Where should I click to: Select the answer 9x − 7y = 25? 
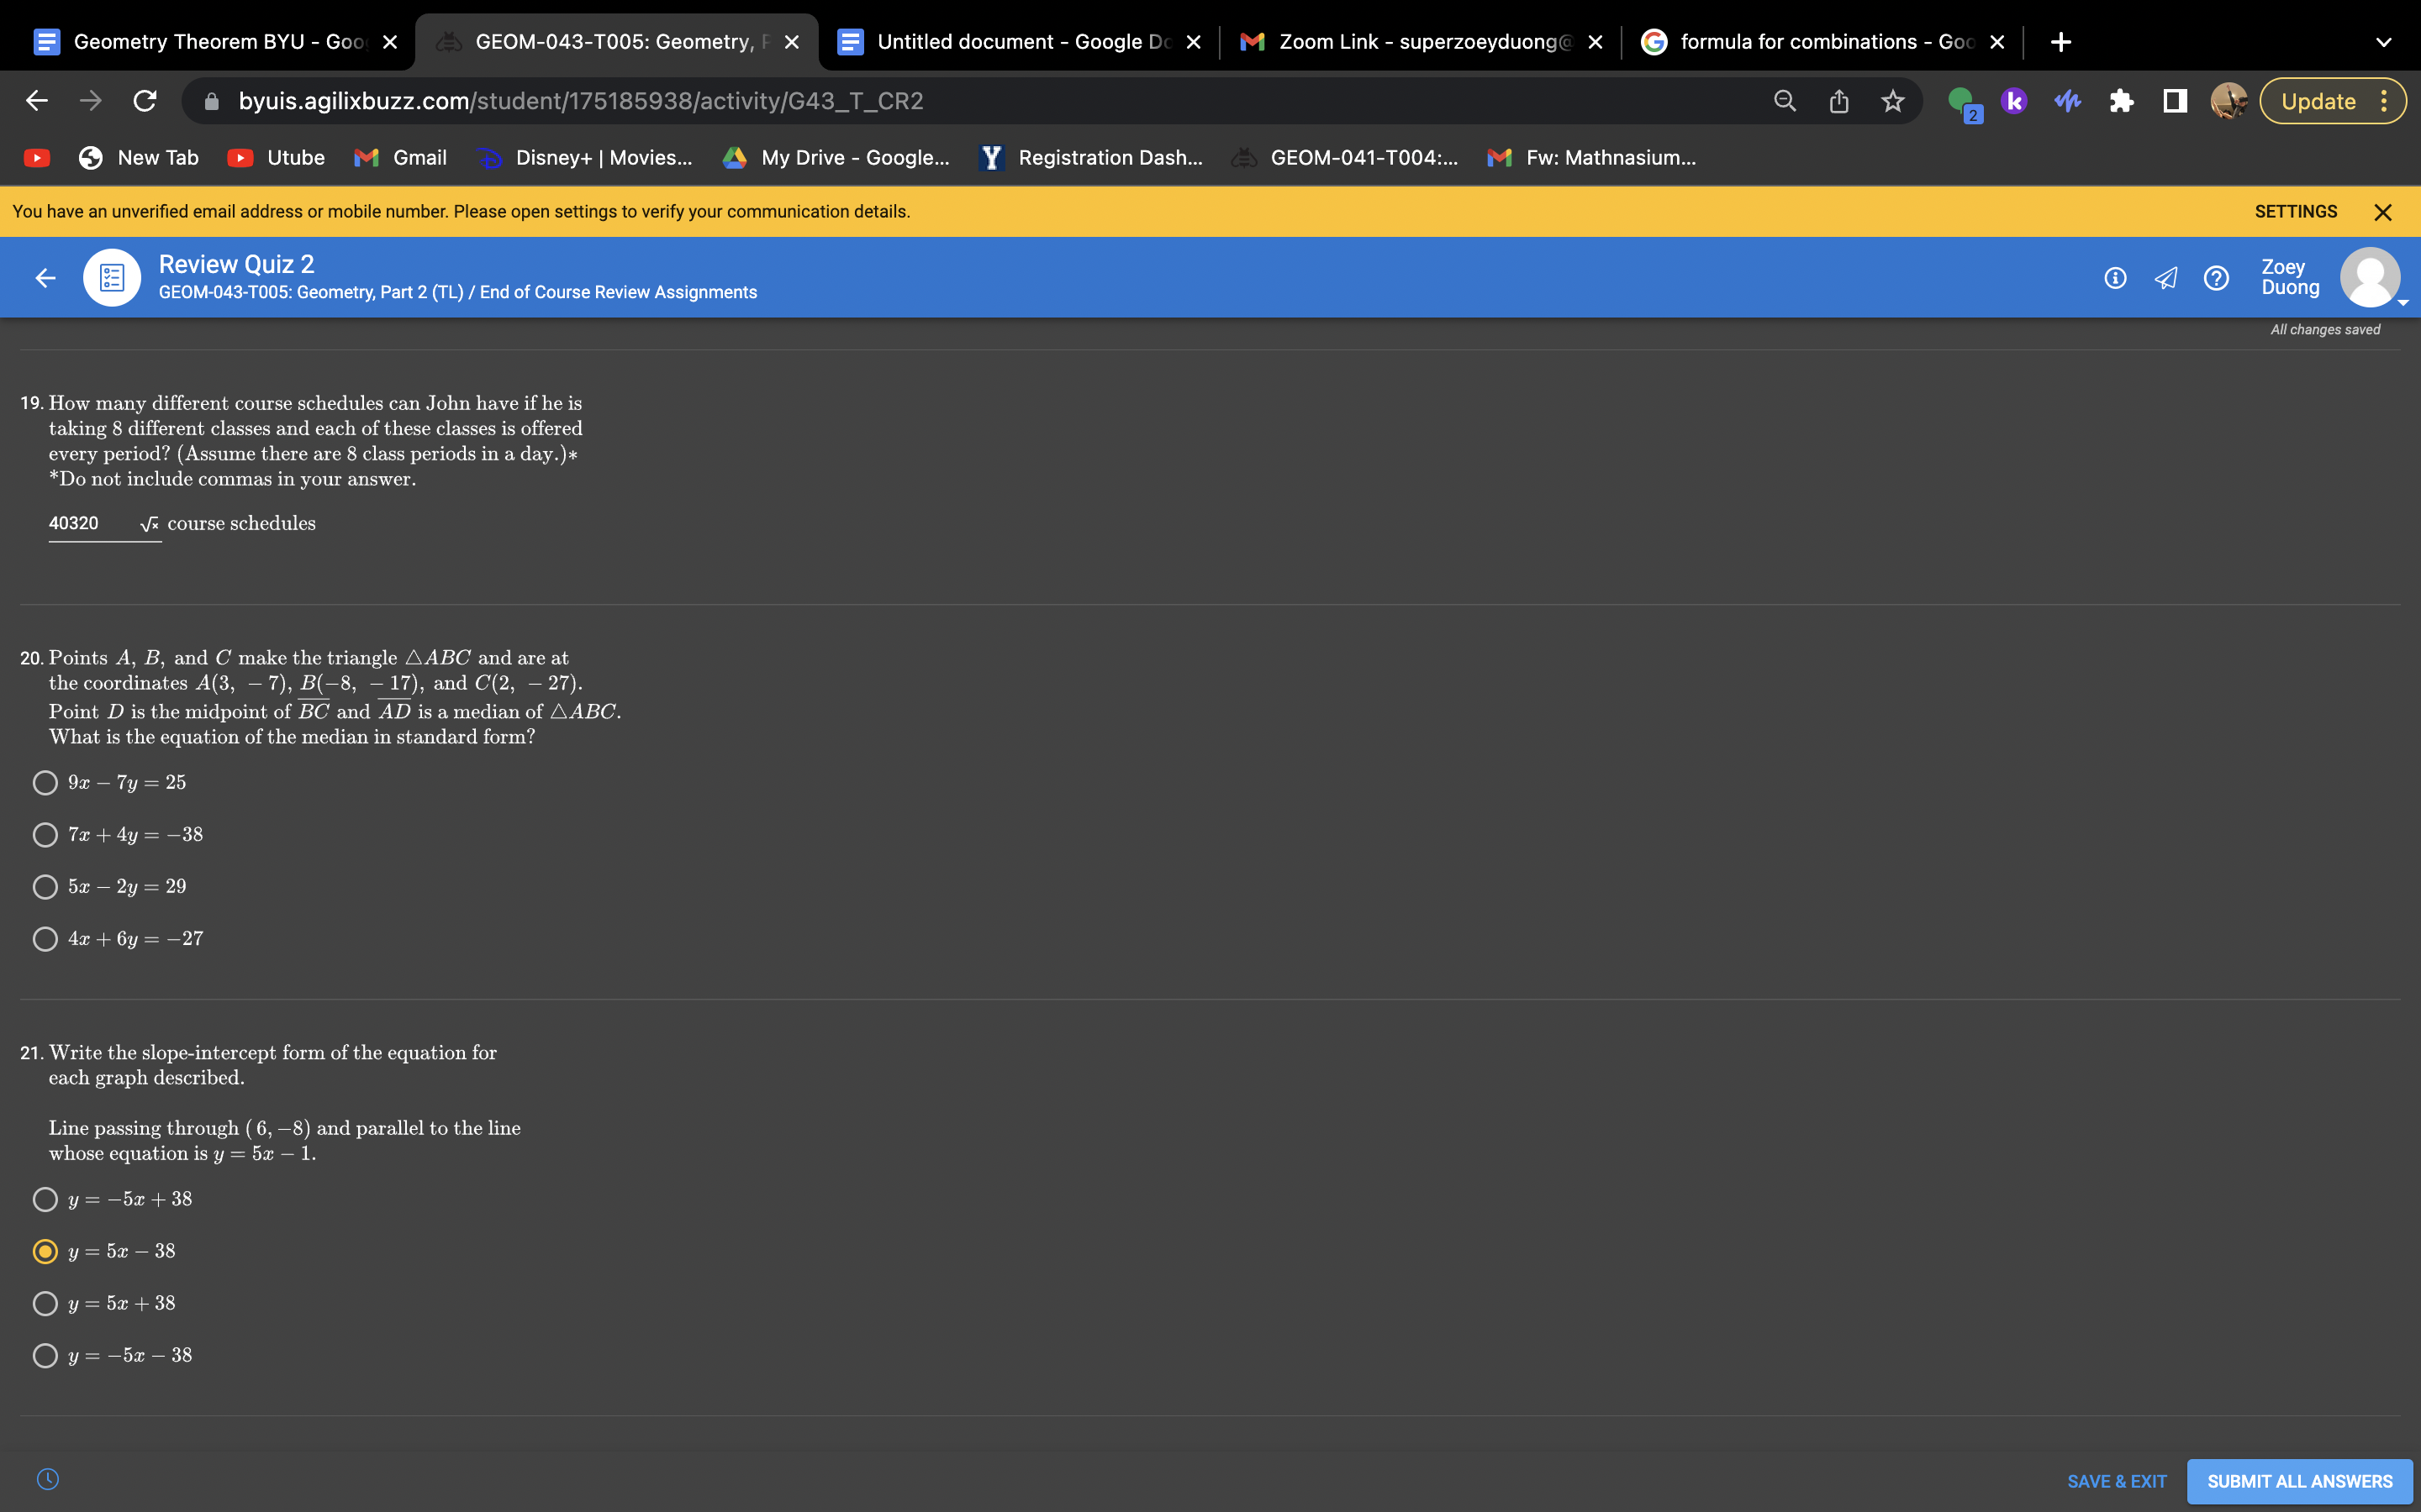pos(45,783)
